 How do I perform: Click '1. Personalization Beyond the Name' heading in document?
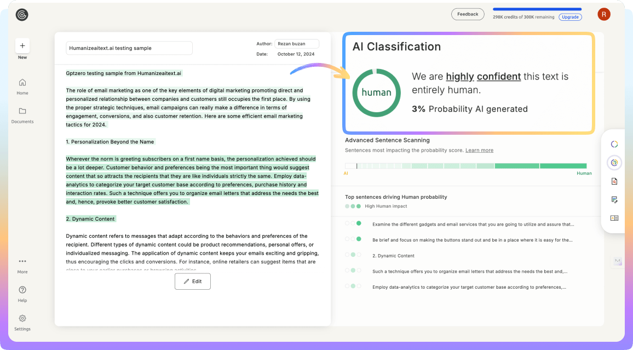pyautogui.click(x=110, y=142)
